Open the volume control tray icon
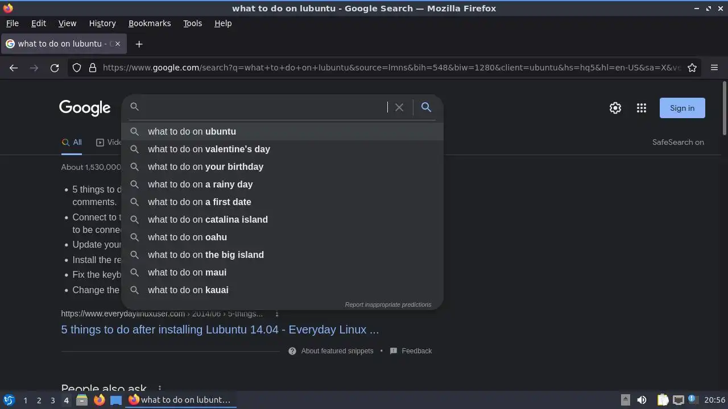This screenshot has width=728, height=409. [642, 400]
